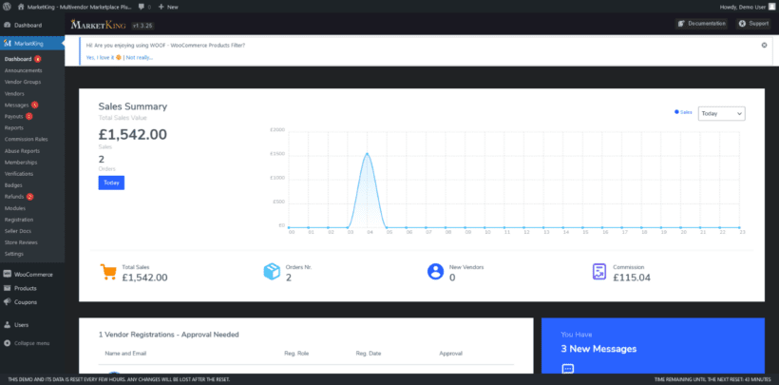Screen dimensions: 779x385
Task: Click 'Reg. Date' column header
Action: click(x=368, y=354)
